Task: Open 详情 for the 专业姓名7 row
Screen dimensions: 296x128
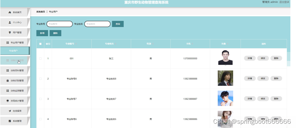Action: pyautogui.click(x=250, y=99)
